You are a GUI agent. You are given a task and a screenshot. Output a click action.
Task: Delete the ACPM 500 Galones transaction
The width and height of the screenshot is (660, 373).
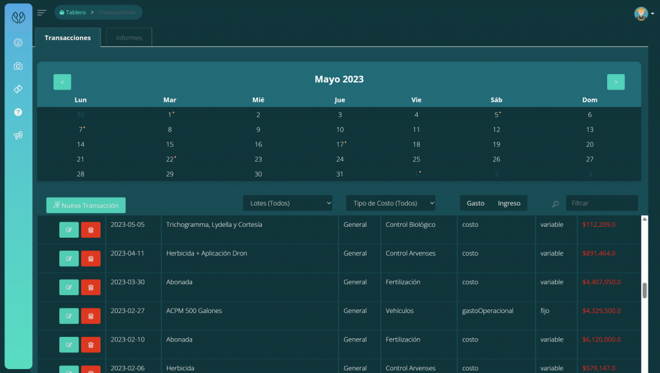click(90, 316)
